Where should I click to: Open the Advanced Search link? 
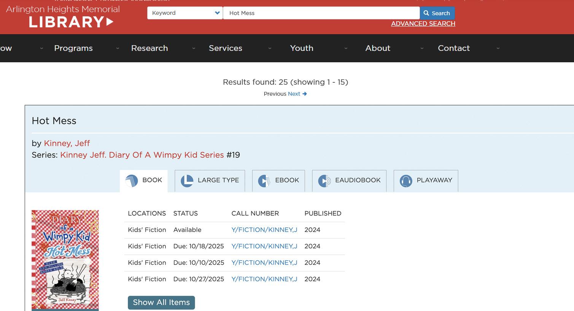(423, 24)
